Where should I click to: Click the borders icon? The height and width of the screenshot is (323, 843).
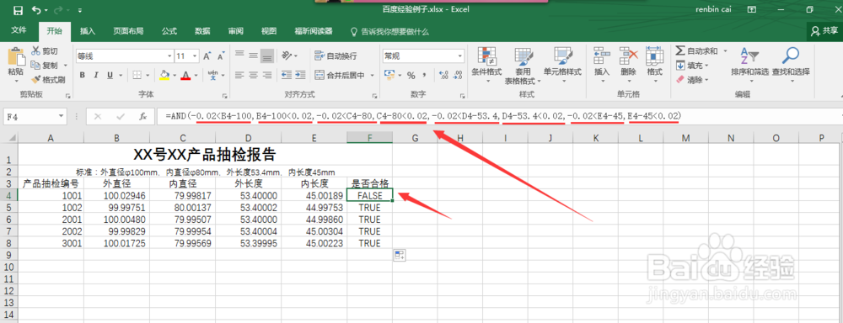pos(137,75)
